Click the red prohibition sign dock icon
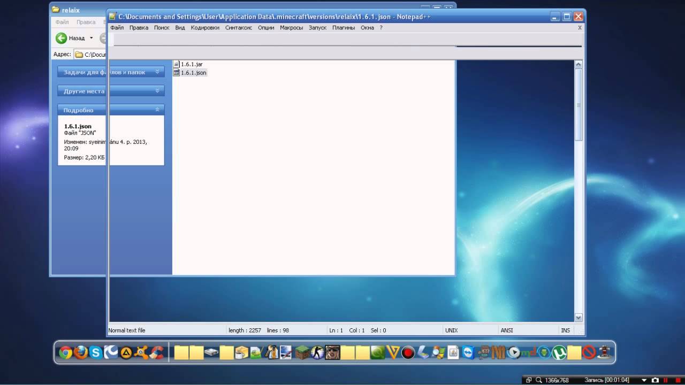The image size is (685, 385). tap(589, 352)
